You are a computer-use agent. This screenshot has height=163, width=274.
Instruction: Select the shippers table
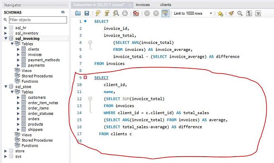coord(35,130)
